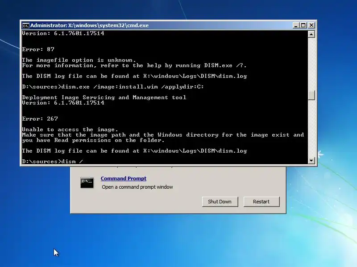This screenshot has width=357, height=267.
Task: Maximize the cmd.exe window
Action: click(x=303, y=25)
